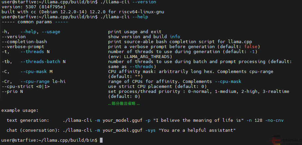Click 'your_model.gguf' in the text generation example
The height and width of the screenshot is (145, 302).
click(x=122, y=120)
